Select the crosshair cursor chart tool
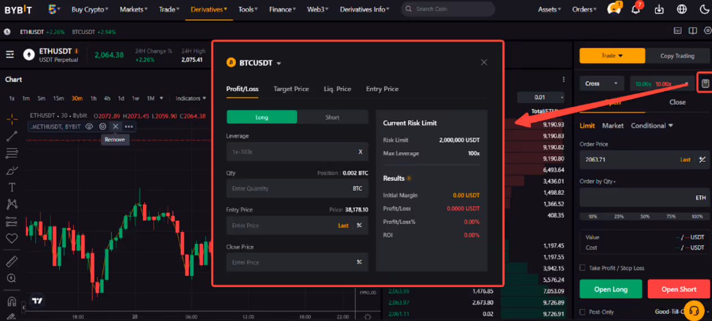 pos(12,119)
